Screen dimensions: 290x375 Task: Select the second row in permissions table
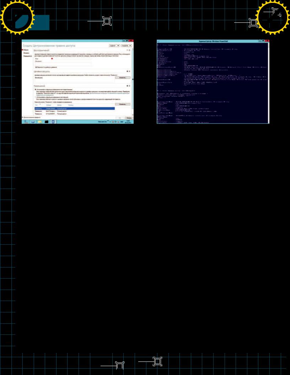pyautogui.click(x=75, y=111)
